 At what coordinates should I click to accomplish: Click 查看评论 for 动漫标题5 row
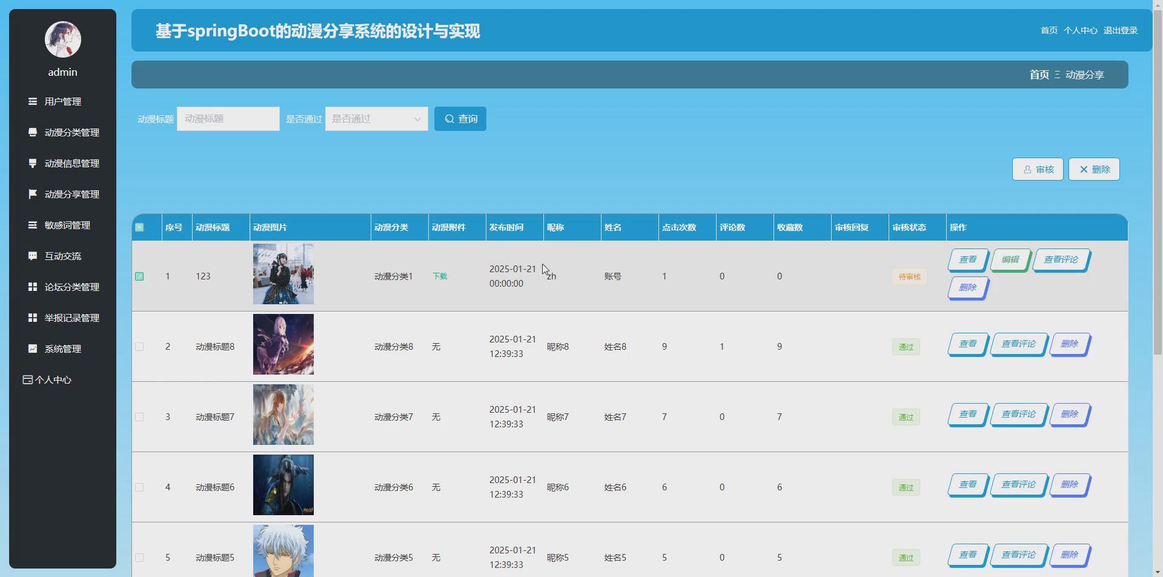1019,555
